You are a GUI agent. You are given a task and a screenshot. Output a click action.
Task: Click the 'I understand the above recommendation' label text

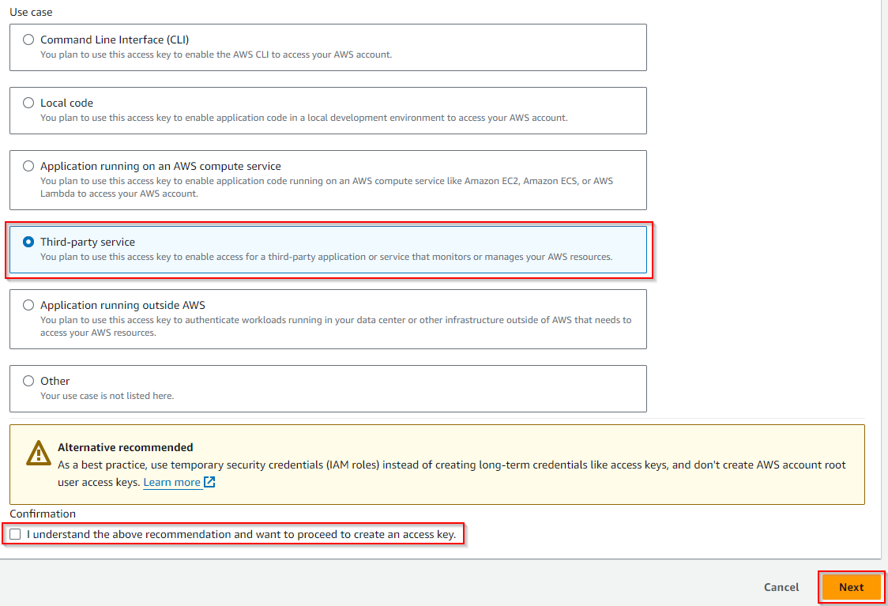(241, 535)
